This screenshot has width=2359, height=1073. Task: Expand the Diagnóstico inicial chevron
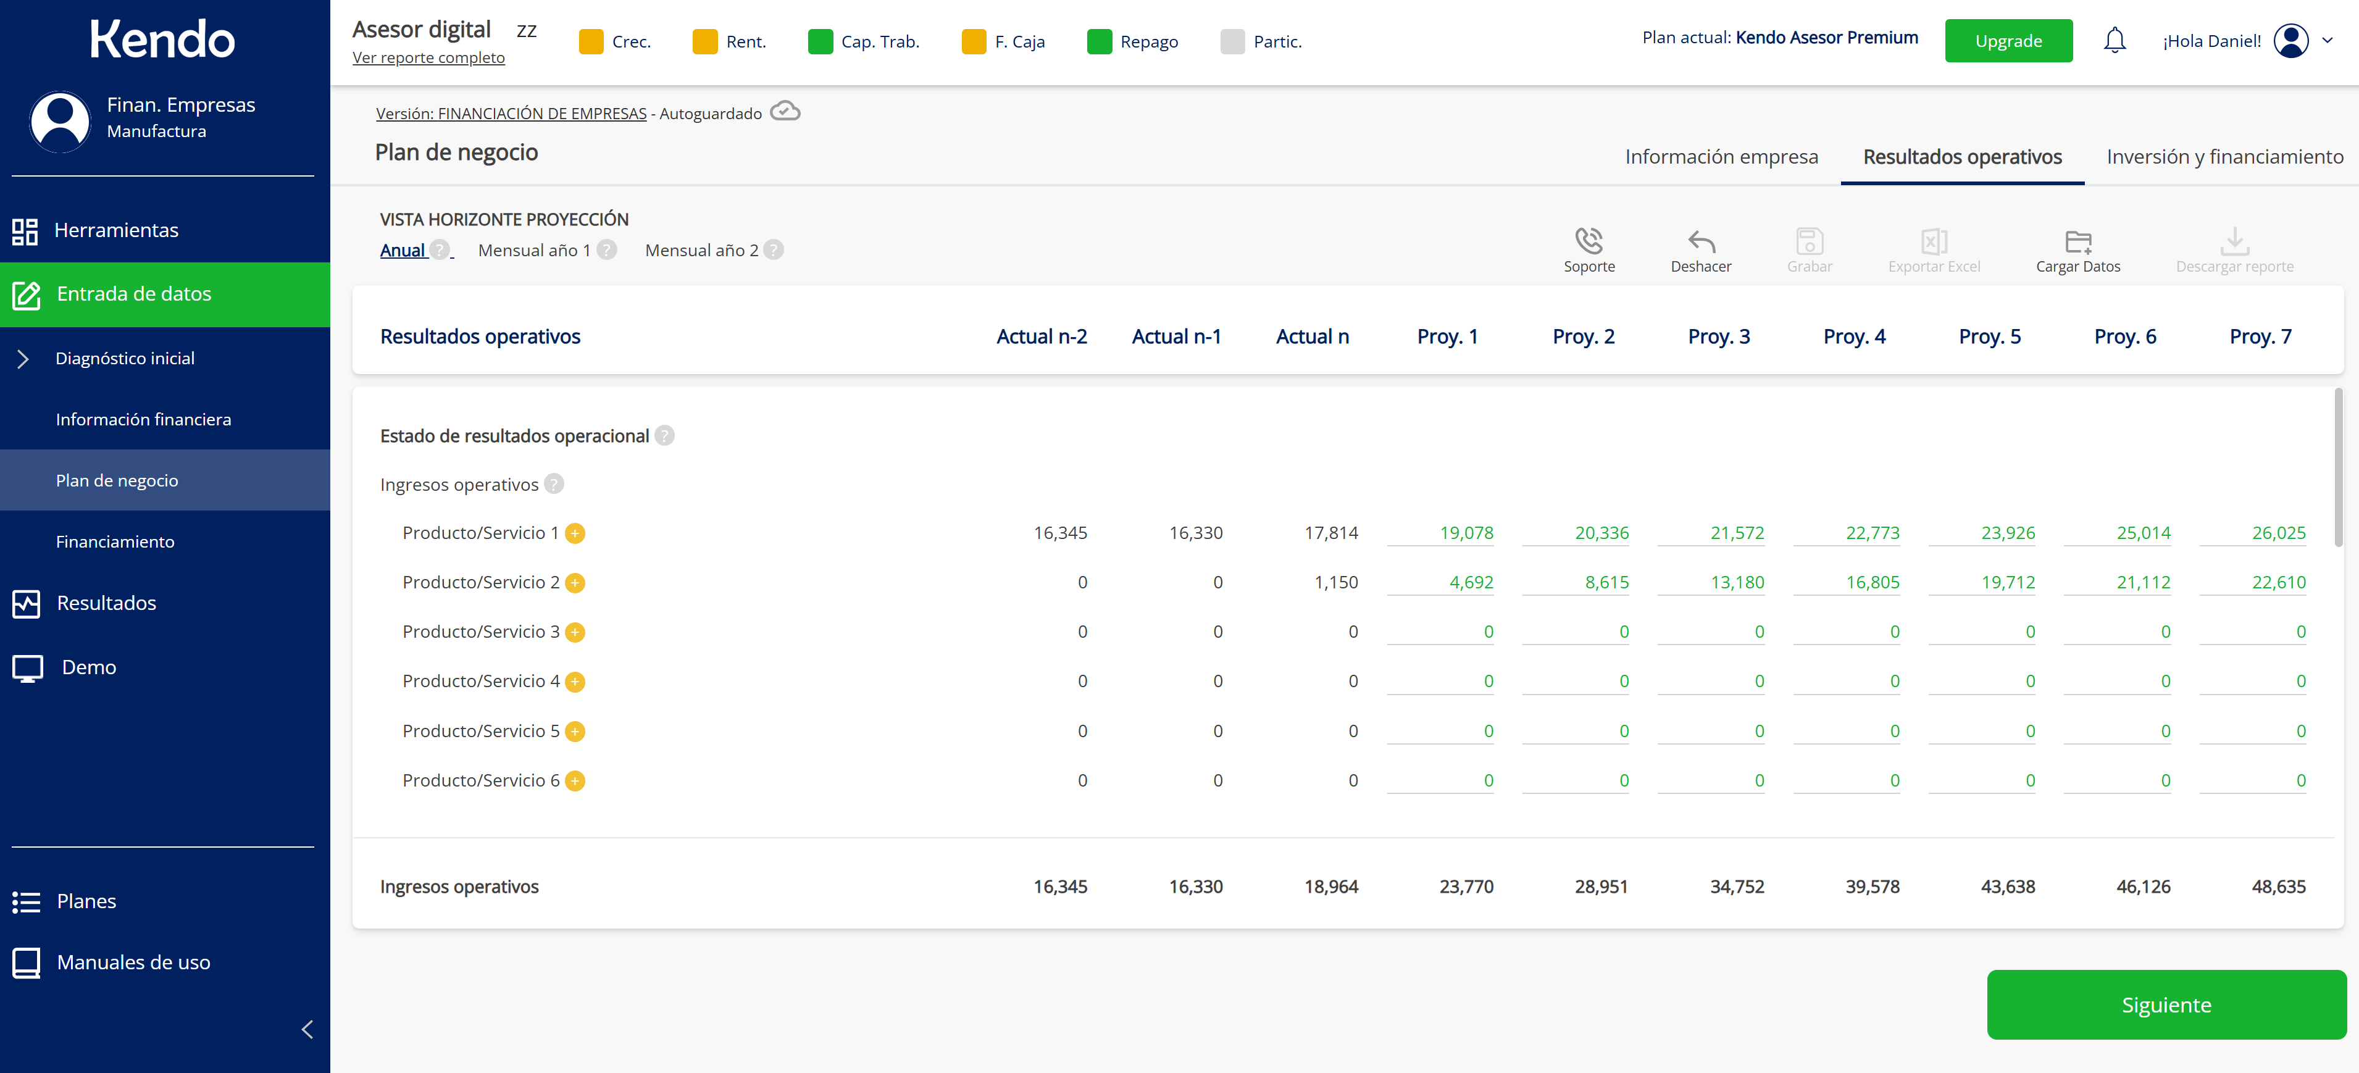[23, 359]
